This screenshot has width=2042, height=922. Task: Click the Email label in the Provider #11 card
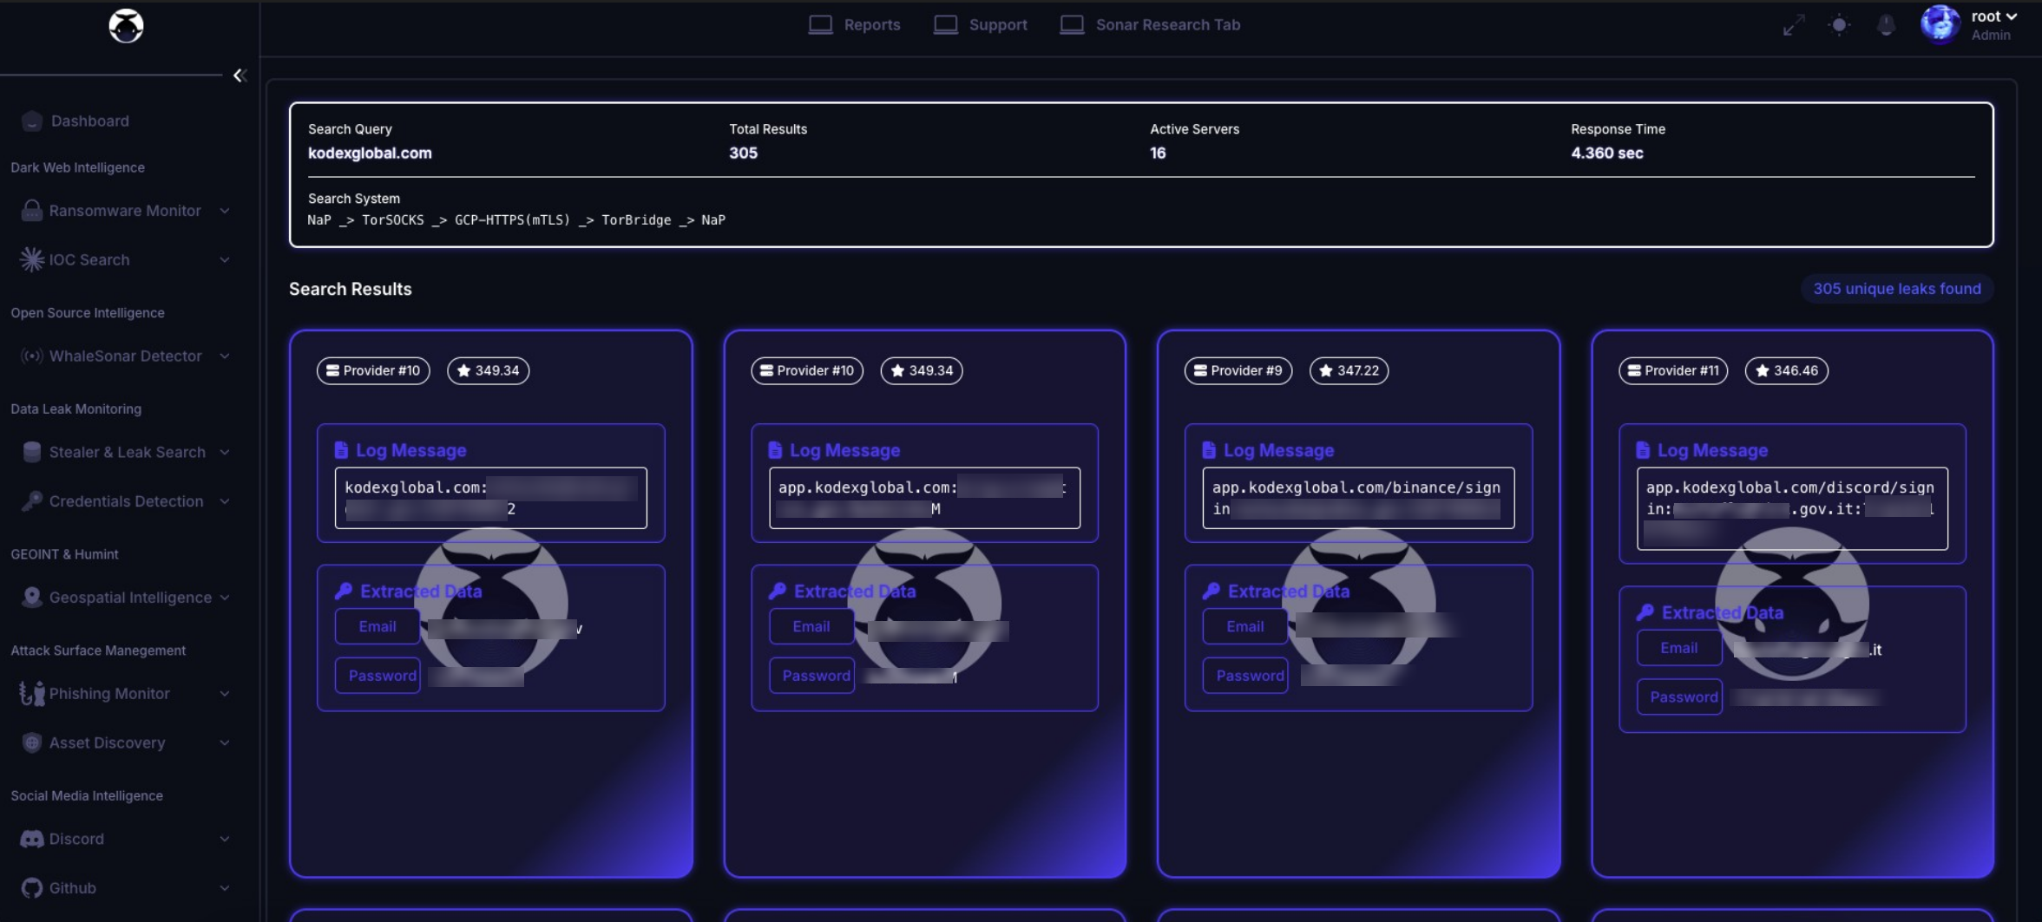[x=1679, y=648]
